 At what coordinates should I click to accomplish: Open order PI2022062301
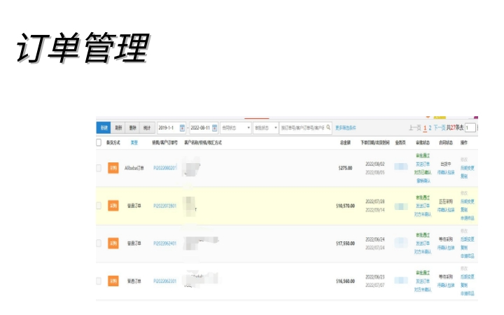coord(165,281)
